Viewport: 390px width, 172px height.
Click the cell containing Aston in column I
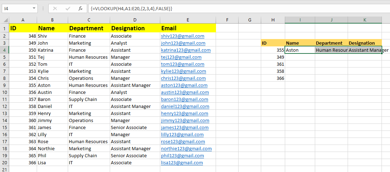[x=300, y=50]
